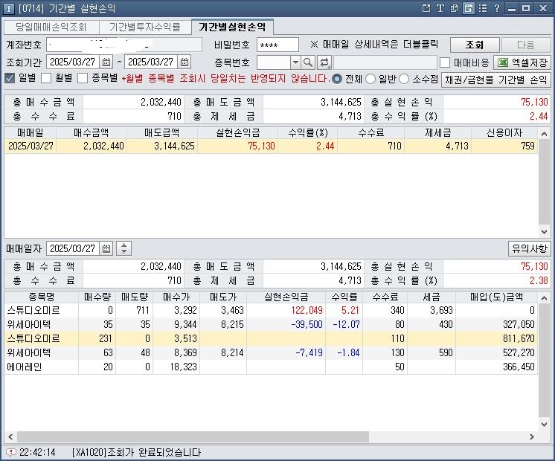
Task: Open calendar for end date 조회기간
Action: coord(185,62)
